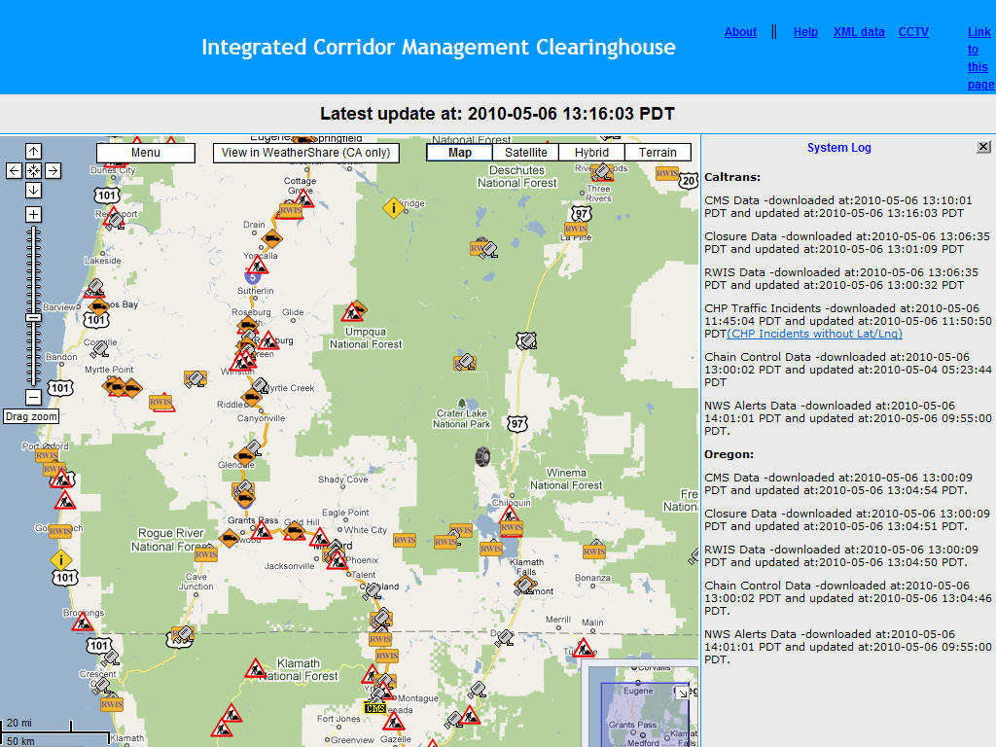
Task: Switch to Terrain map view
Action: [658, 153]
